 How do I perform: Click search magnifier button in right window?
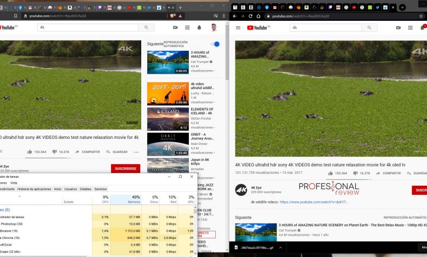370,27
